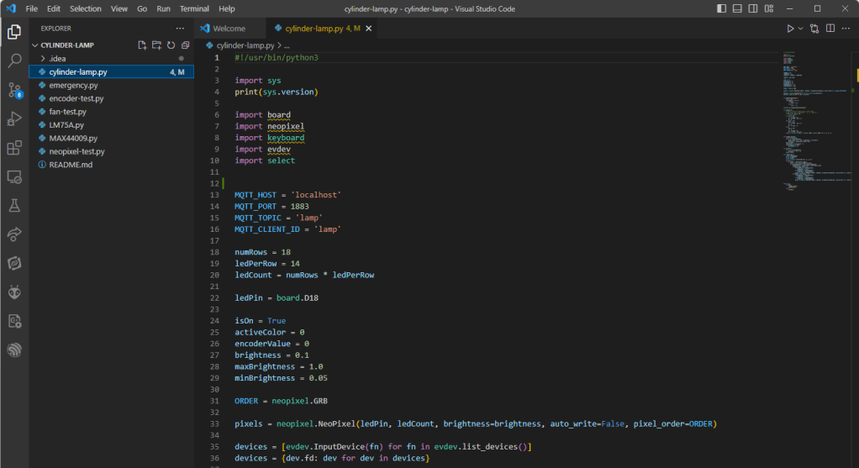Split the editor to the right

pos(830,29)
